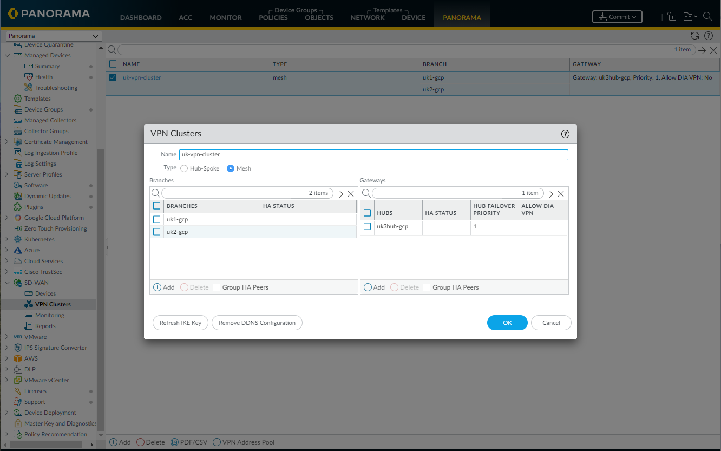Confirm the dialog with OK
721x451 pixels.
[x=507, y=323]
